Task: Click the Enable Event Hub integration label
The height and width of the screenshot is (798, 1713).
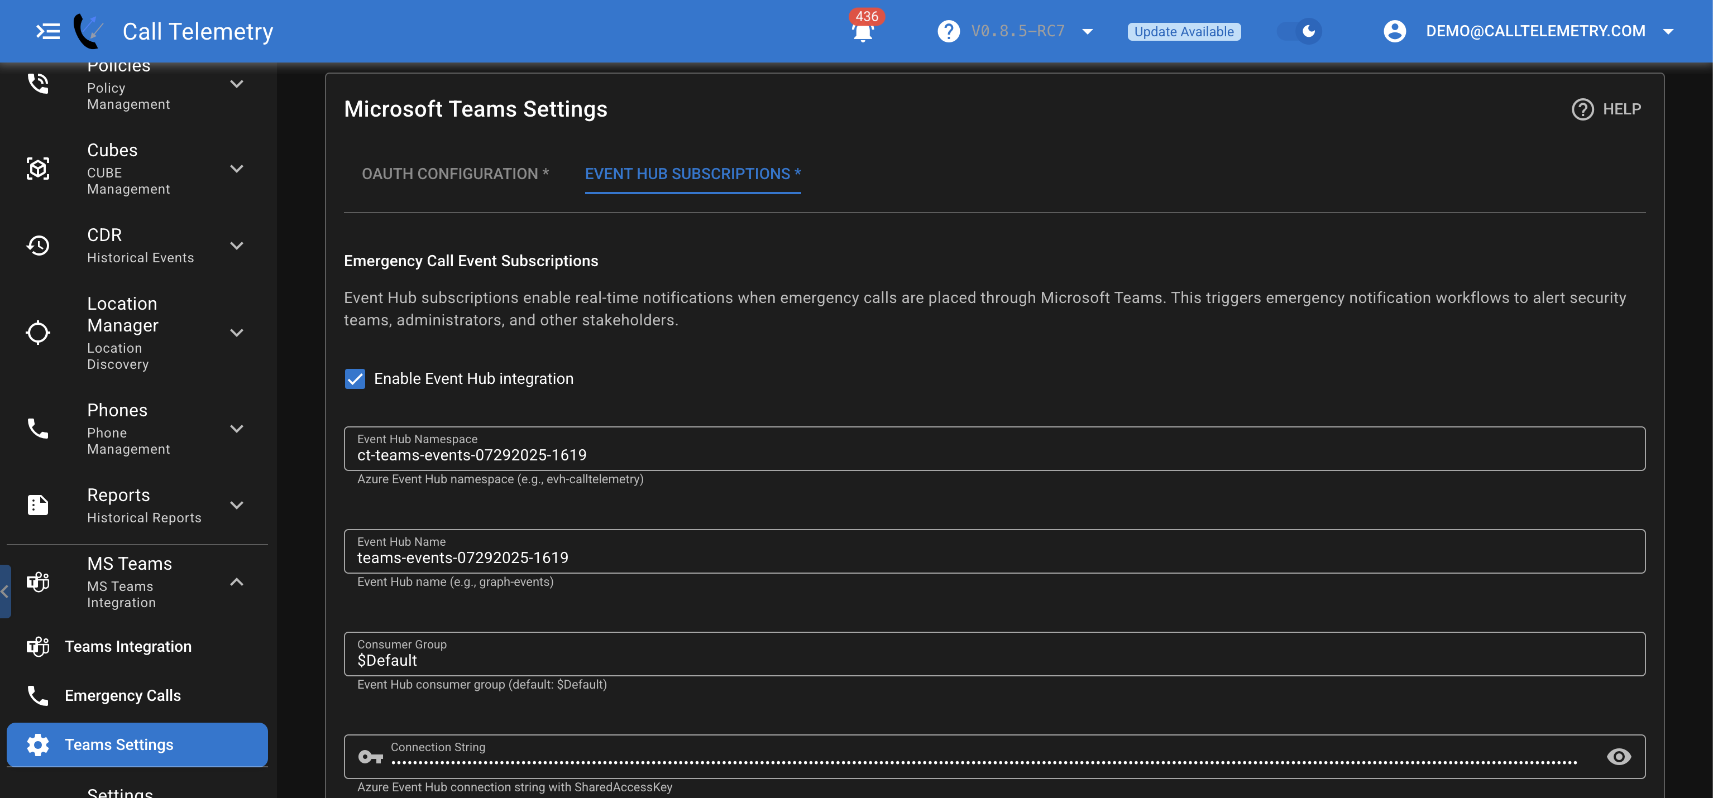Action: coord(473,379)
